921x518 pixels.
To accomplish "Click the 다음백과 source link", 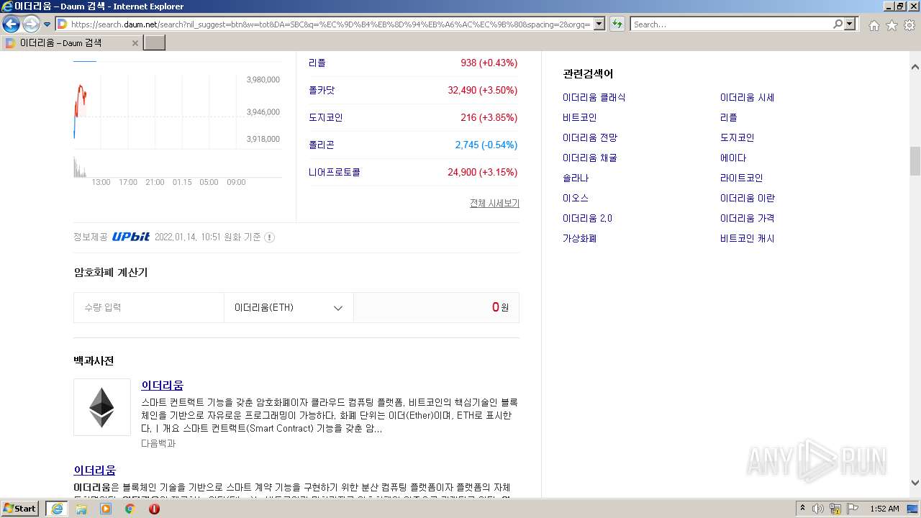I will click(158, 443).
